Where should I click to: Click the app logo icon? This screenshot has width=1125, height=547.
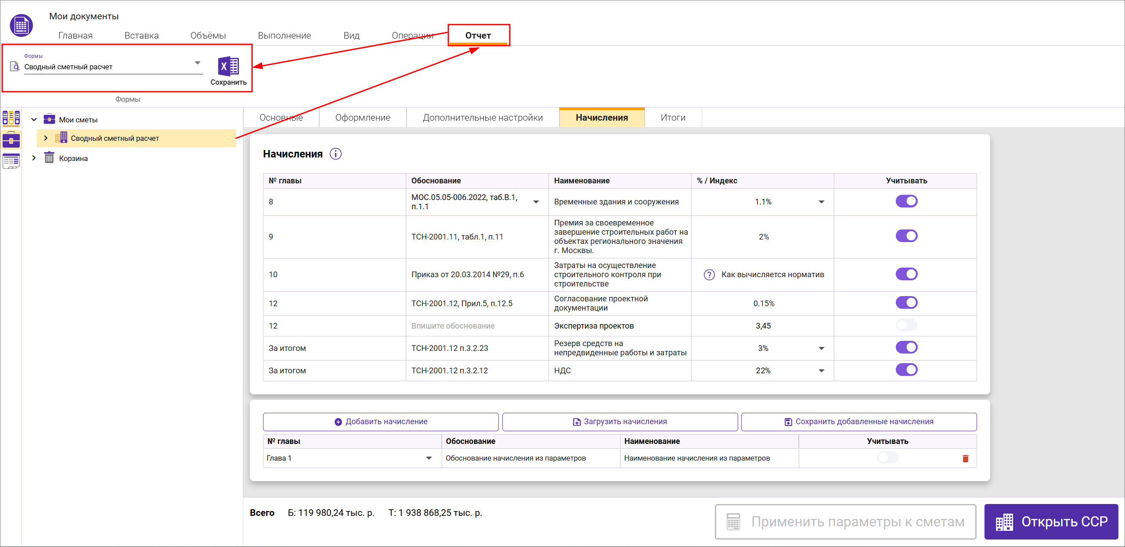tap(21, 25)
